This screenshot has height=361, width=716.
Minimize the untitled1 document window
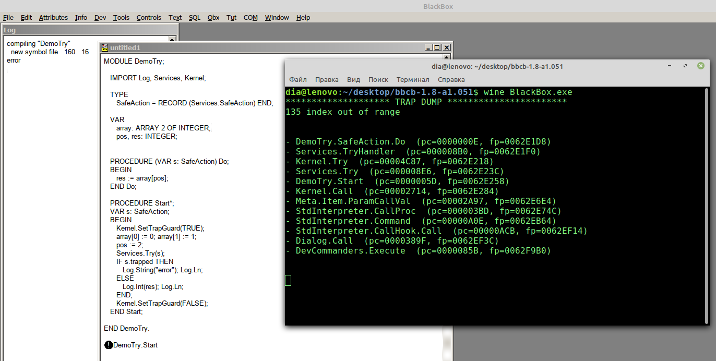click(429, 47)
